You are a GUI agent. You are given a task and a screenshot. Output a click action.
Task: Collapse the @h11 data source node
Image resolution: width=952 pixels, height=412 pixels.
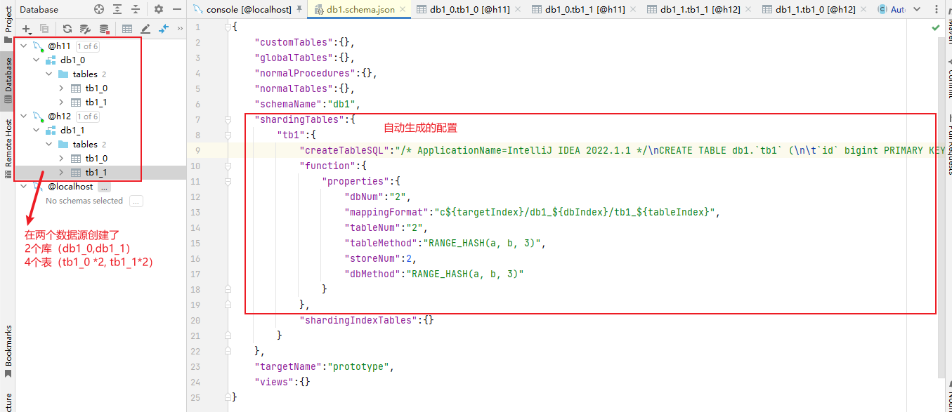pos(24,46)
